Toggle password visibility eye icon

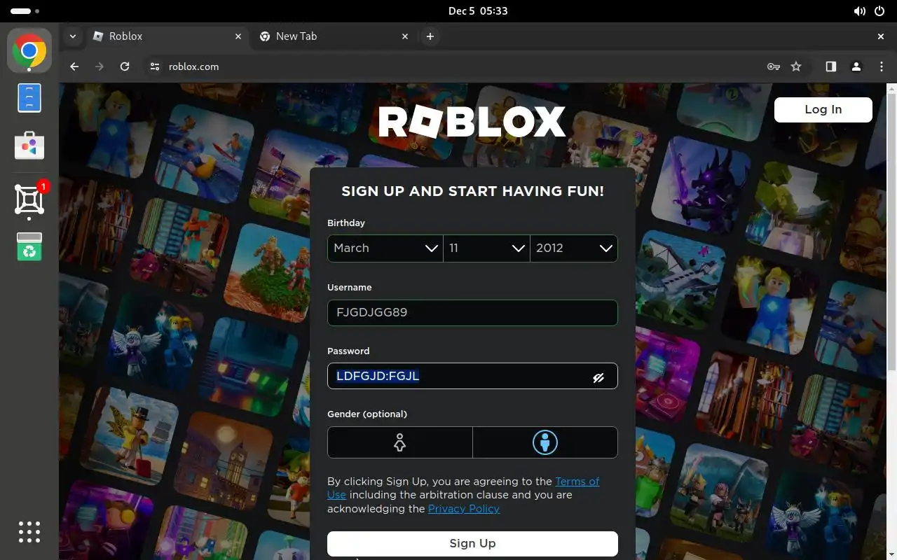(598, 377)
